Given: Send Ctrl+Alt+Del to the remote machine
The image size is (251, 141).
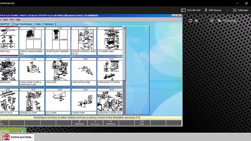Looking at the screenshot, I should pyautogui.click(x=191, y=10).
